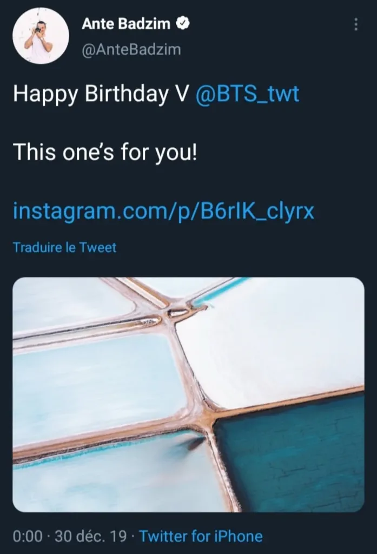Click the verified badge beside Ante Badzim
Image resolution: width=377 pixels, height=554 pixels.
pos(183,23)
